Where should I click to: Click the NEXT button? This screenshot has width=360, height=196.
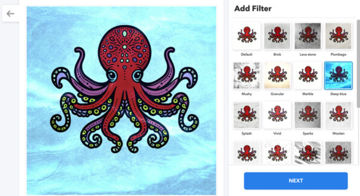(296, 181)
